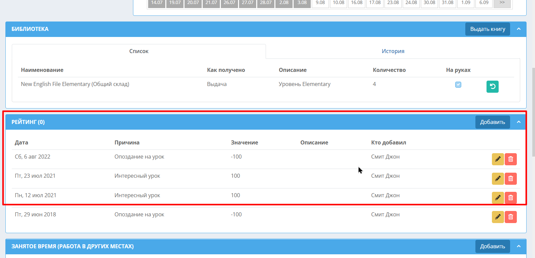Click the Сб, 6 авг 2022 date cell

(x=33, y=157)
